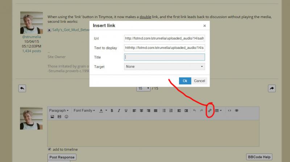Cancel the Insert link dialog
Viewport: 290px width, 162px height.
coord(199,81)
